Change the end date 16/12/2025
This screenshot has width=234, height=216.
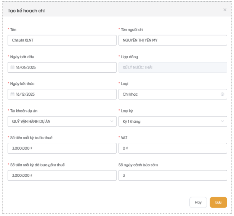pyautogui.click(x=62, y=94)
